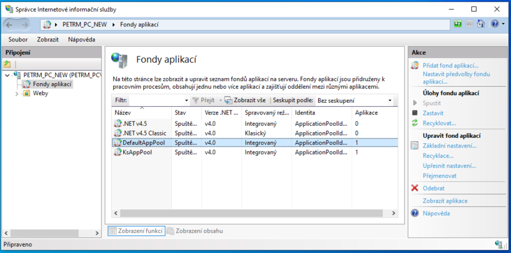Click the Home icon in top toolbar
This screenshot has height=253, width=511.
[x=480, y=24]
